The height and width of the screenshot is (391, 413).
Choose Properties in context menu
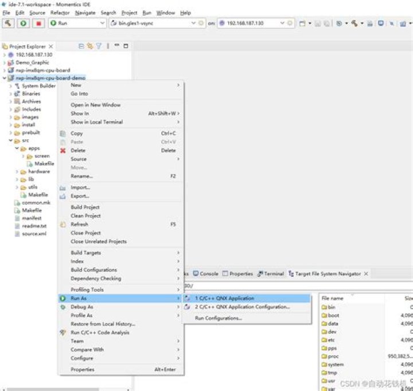click(121, 369)
